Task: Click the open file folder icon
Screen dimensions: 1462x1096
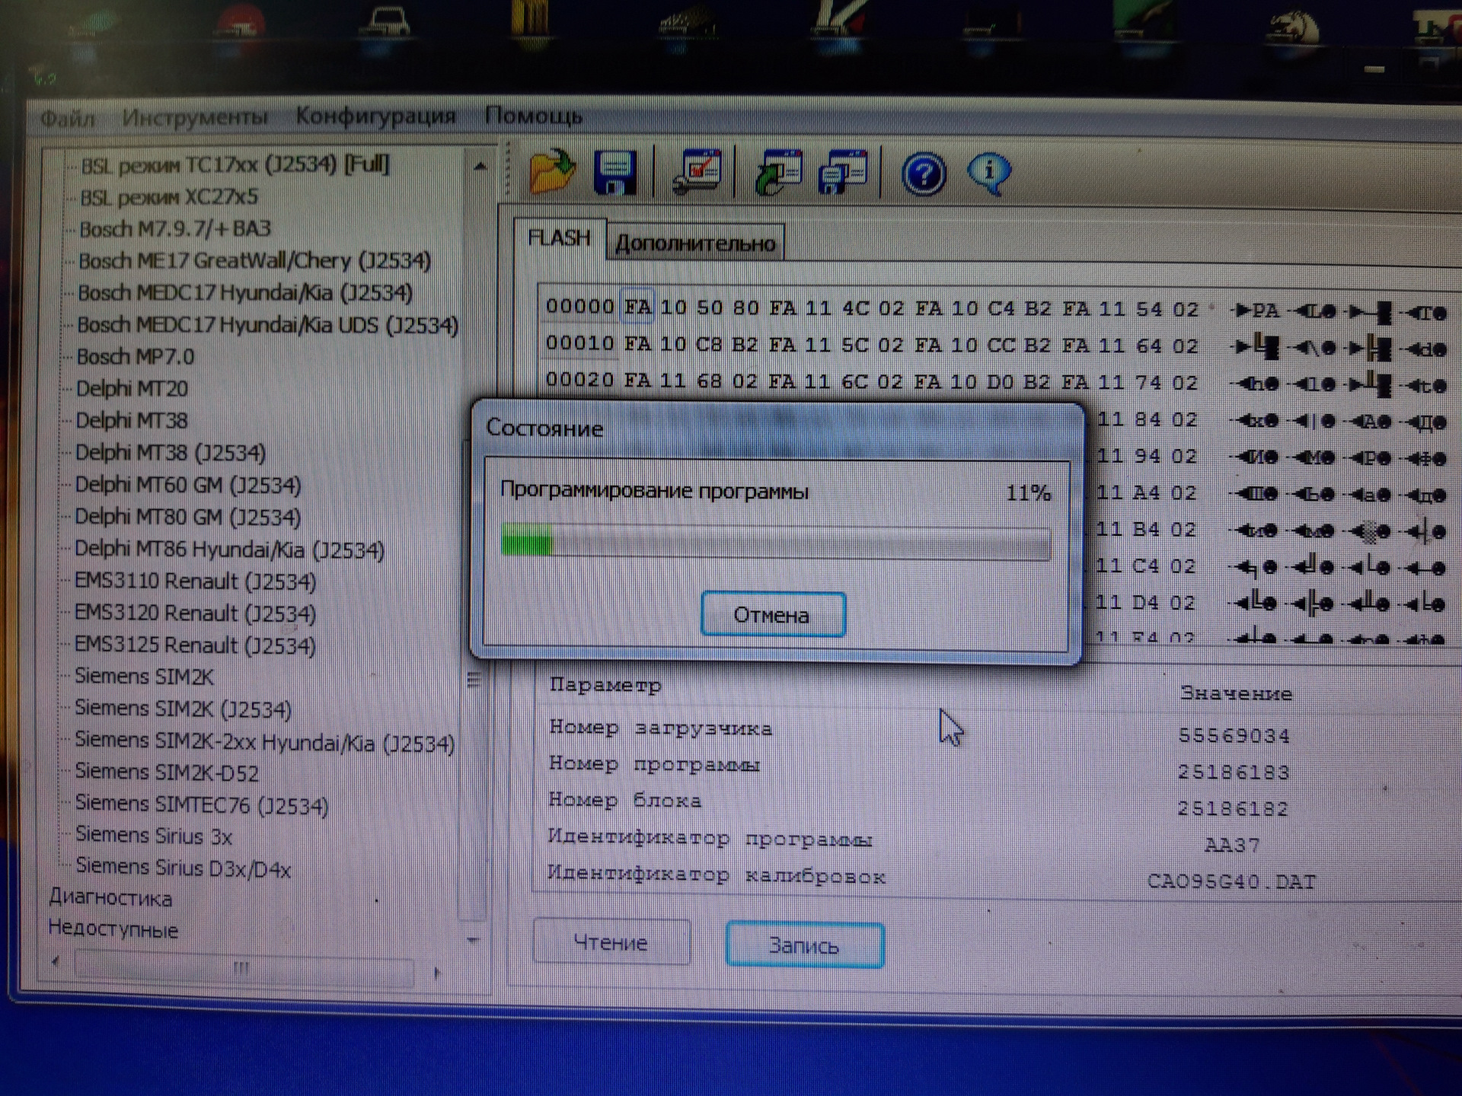Action: pos(553,171)
